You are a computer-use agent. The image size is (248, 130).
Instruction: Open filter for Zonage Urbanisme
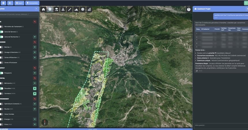coord(35,52)
